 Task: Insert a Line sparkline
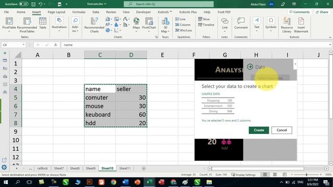(x=181, y=19)
